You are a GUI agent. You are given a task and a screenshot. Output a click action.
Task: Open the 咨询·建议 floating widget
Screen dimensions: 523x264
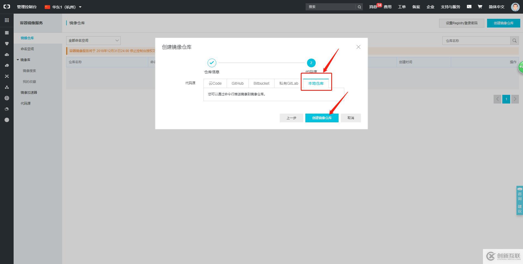[x=519, y=201]
